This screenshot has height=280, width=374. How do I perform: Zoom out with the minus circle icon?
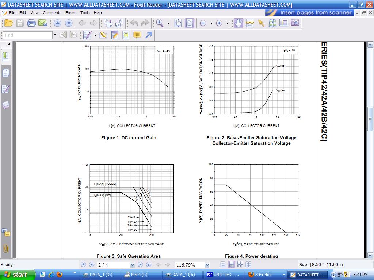coord(203,23)
